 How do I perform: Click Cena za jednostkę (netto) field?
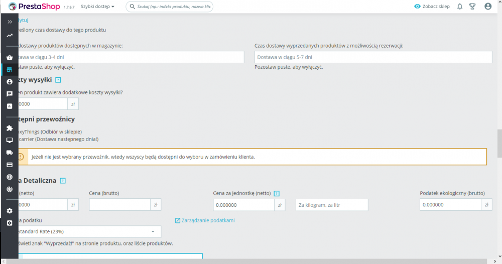pyautogui.click(x=243, y=205)
